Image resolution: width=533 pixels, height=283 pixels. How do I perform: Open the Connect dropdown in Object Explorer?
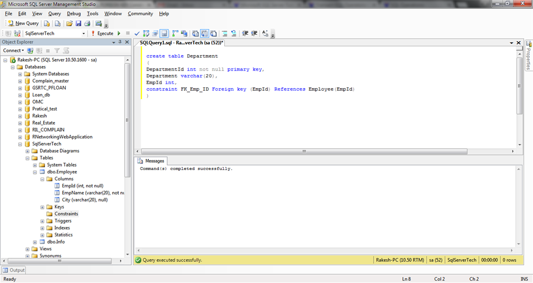click(x=14, y=51)
